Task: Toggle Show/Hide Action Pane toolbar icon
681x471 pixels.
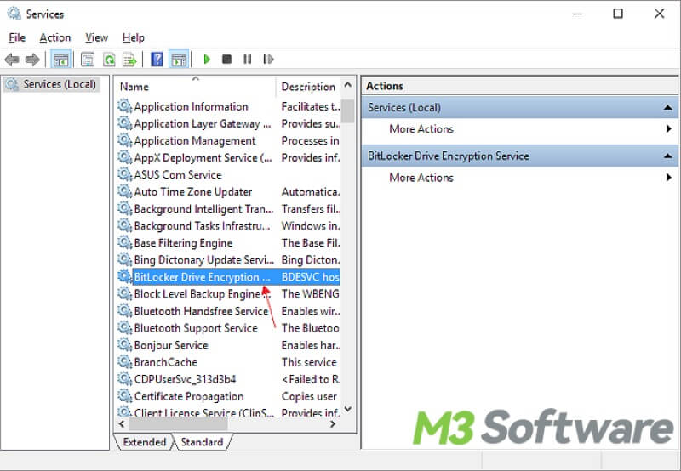Action: 179,60
